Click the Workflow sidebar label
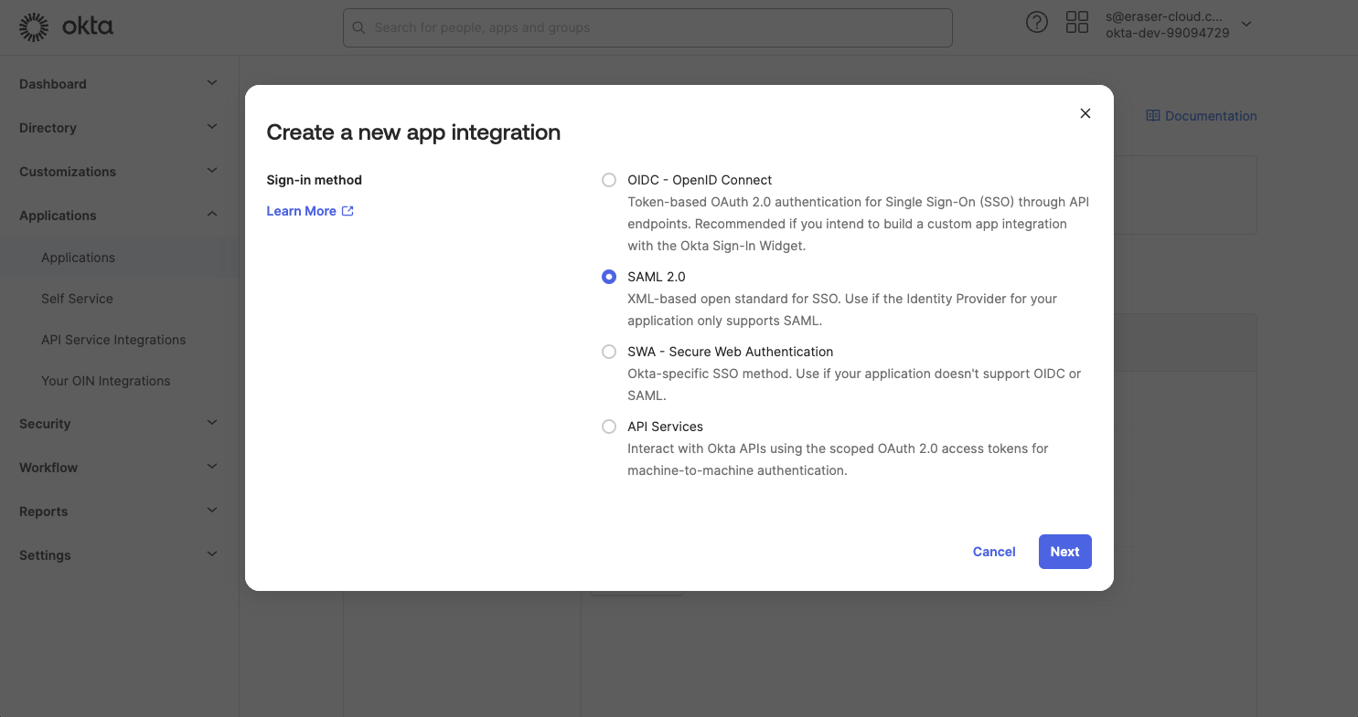This screenshot has height=717, width=1358. [x=48, y=468]
